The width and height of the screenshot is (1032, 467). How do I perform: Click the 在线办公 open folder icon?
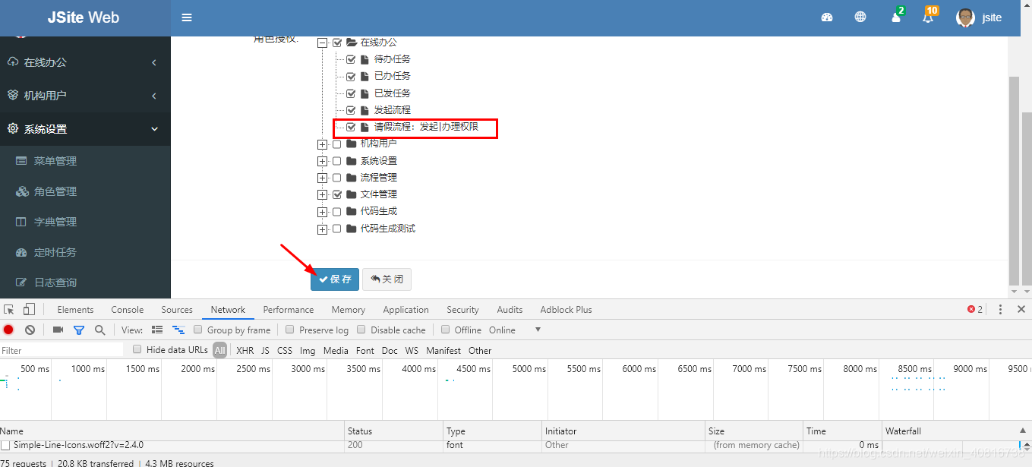pyautogui.click(x=352, y=43)
